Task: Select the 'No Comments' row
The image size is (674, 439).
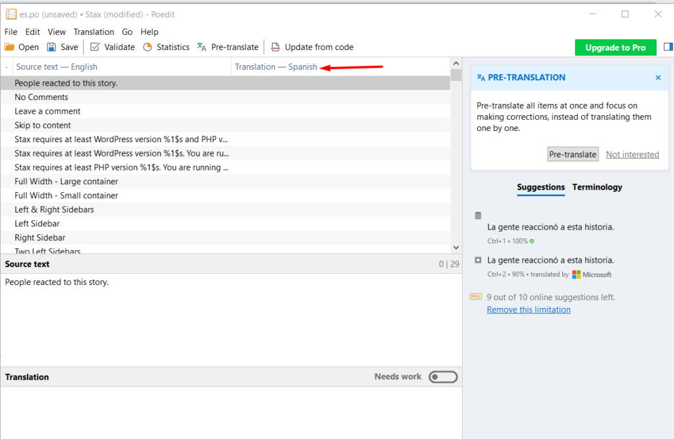Action: tap(225, 97)
